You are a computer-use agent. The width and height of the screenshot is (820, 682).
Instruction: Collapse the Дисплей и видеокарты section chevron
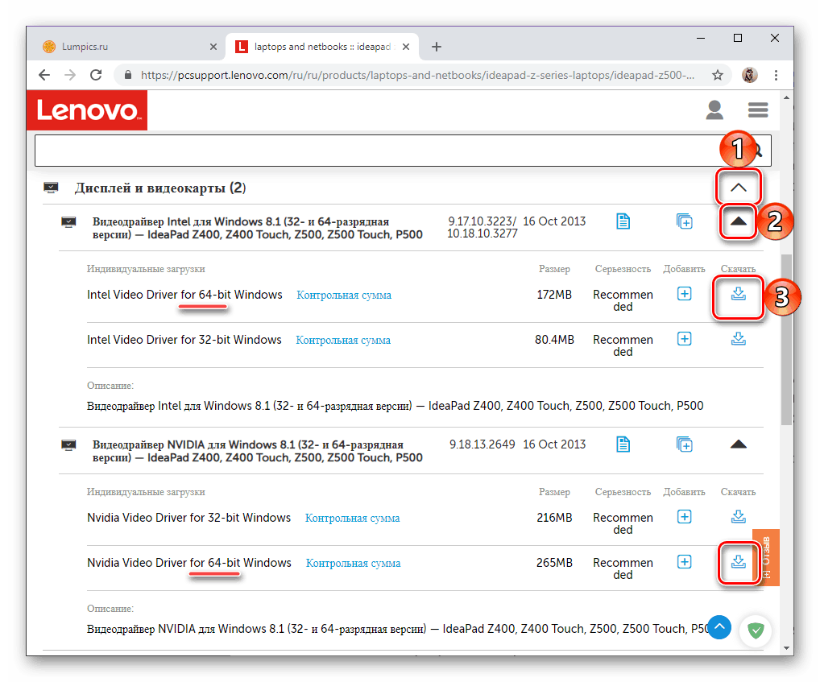738,187
